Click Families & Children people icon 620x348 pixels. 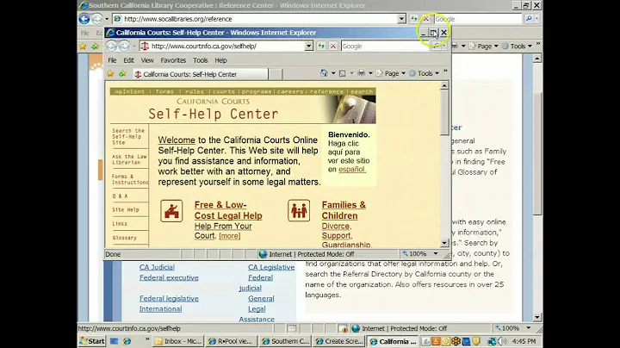click(x=299, y=211)
